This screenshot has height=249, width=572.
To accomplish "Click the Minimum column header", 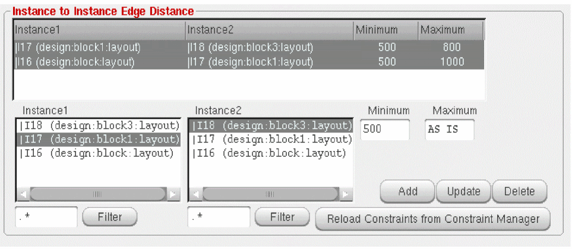I will tap(385, 30).
